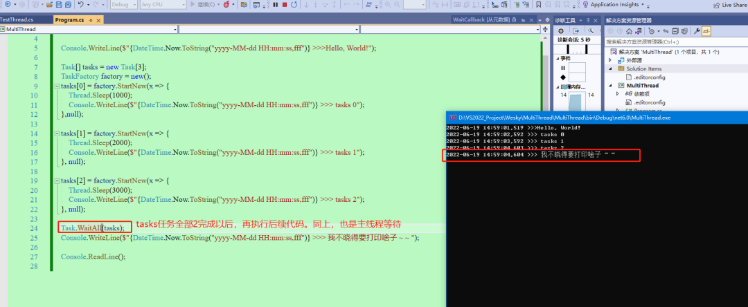Click the bookmark toggle icon

[539, 4]
